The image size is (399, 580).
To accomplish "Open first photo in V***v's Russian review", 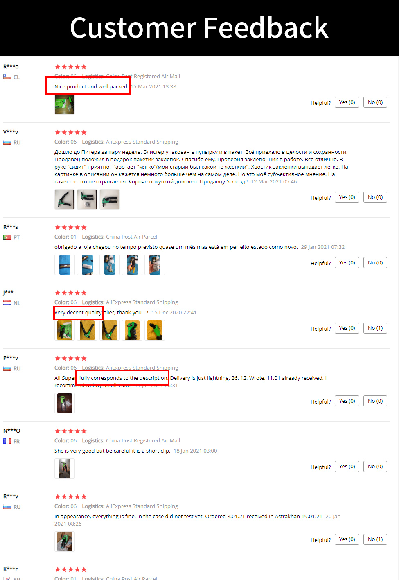I will coord(65,199).
